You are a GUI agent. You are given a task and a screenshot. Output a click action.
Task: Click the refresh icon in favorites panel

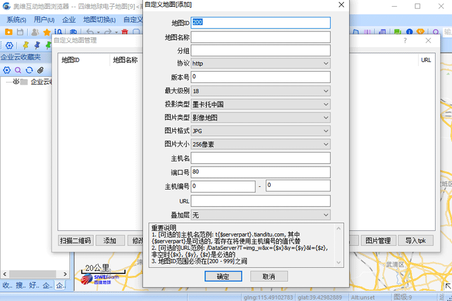[29, 70]
